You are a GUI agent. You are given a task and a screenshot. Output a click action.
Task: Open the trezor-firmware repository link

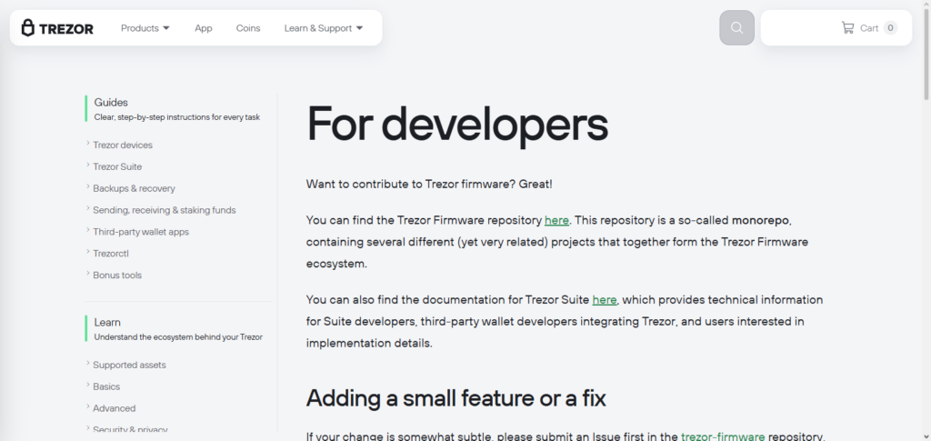pyautogui.click(x=723, y=436)
